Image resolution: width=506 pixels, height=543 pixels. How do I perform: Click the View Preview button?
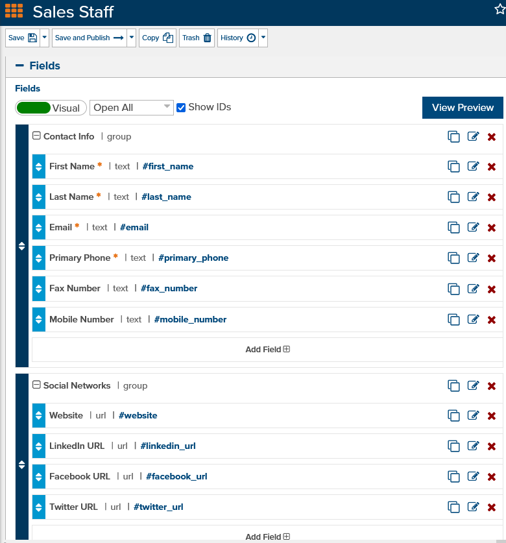463,108
